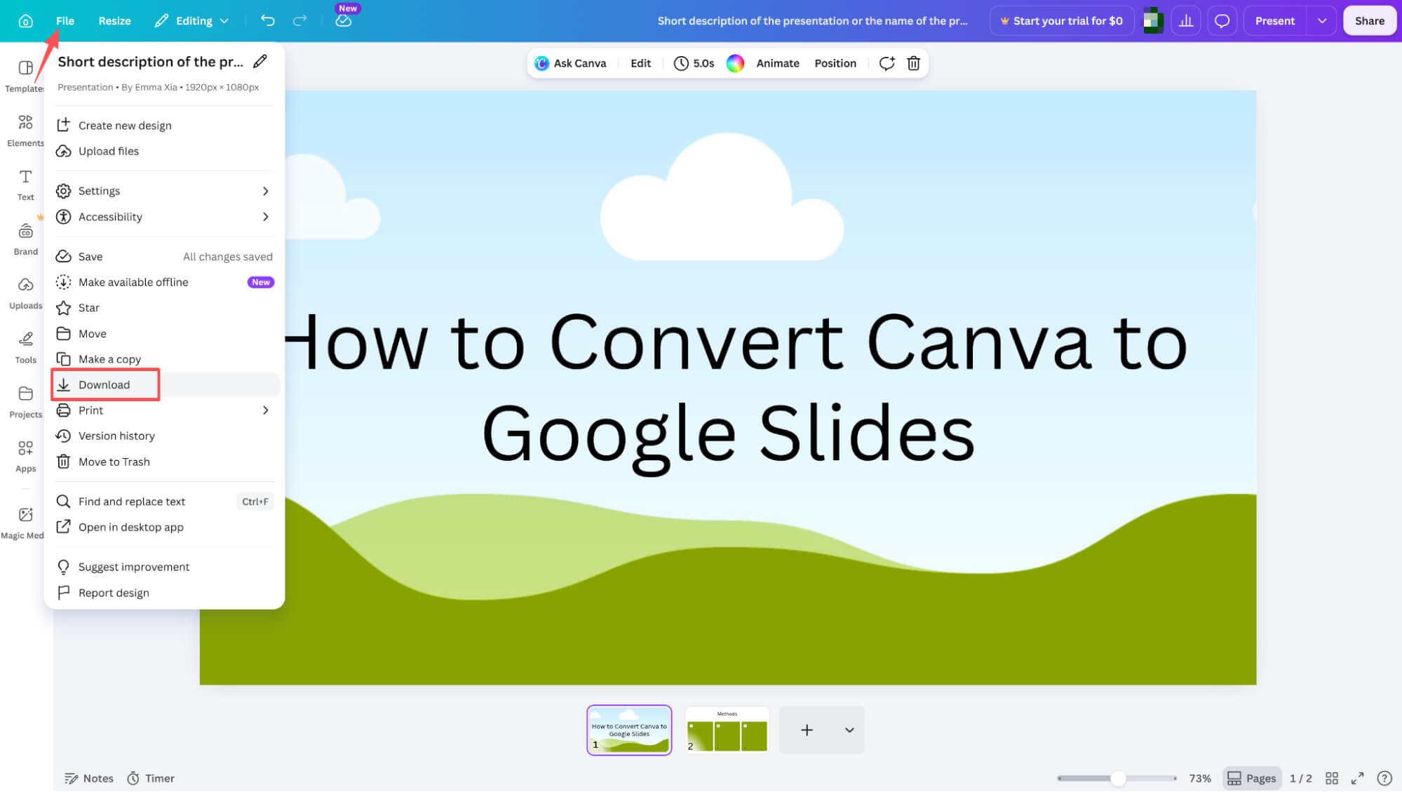Image resolution: width=1402 pixels, height=792 pixels.
Task: Open page duration 5.0s setting
Action: click(694, 63)
